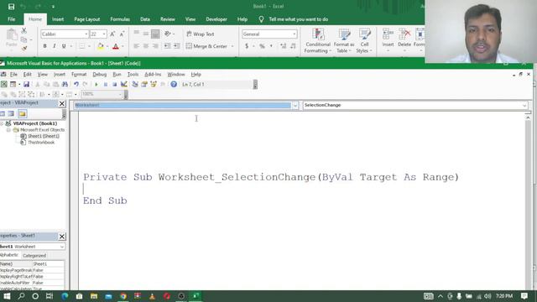The image size is (537, 302).
Task: Click the View Microsoft Excel icon in VBA toolbar
Action: [3, 84]
